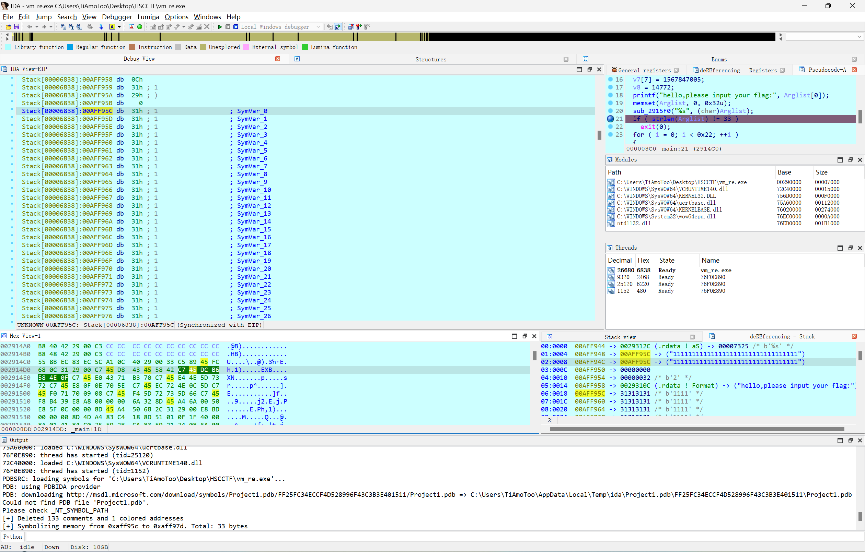Image resolution: width=865 pixels, height=552 pixels.
Task: Click the Lumina function green legend swatch
Action: (305, 47)
